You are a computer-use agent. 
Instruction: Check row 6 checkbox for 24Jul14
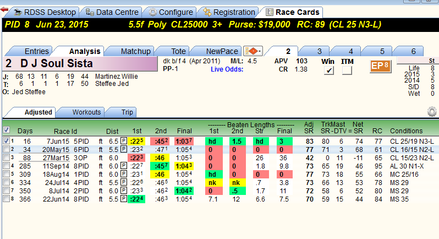click(6, 182)
